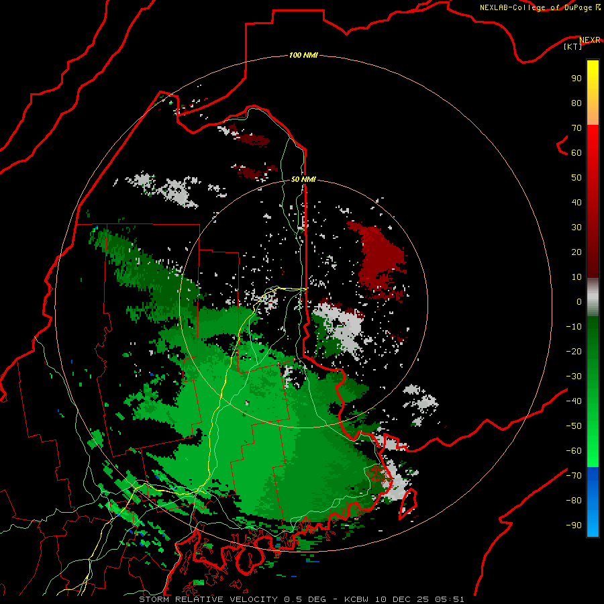Click the -60 value on velocity scale
This screenshot has width=604, height=604.
coord(574,451)
